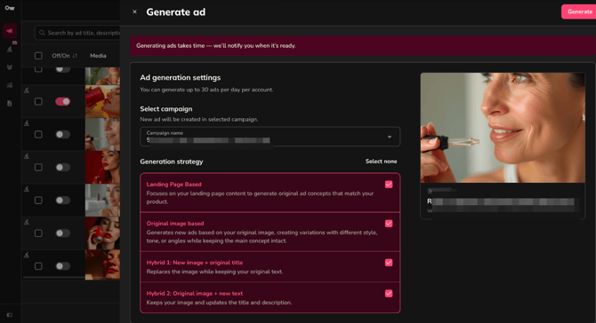Screen dimensions: 596x323
Task: Click the app logo in the sidebar
Action: click(x=10, y=8)
